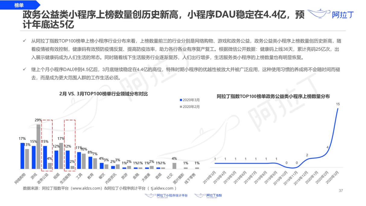Click the 17% blue bar for 网络购物

click(22, 156)
